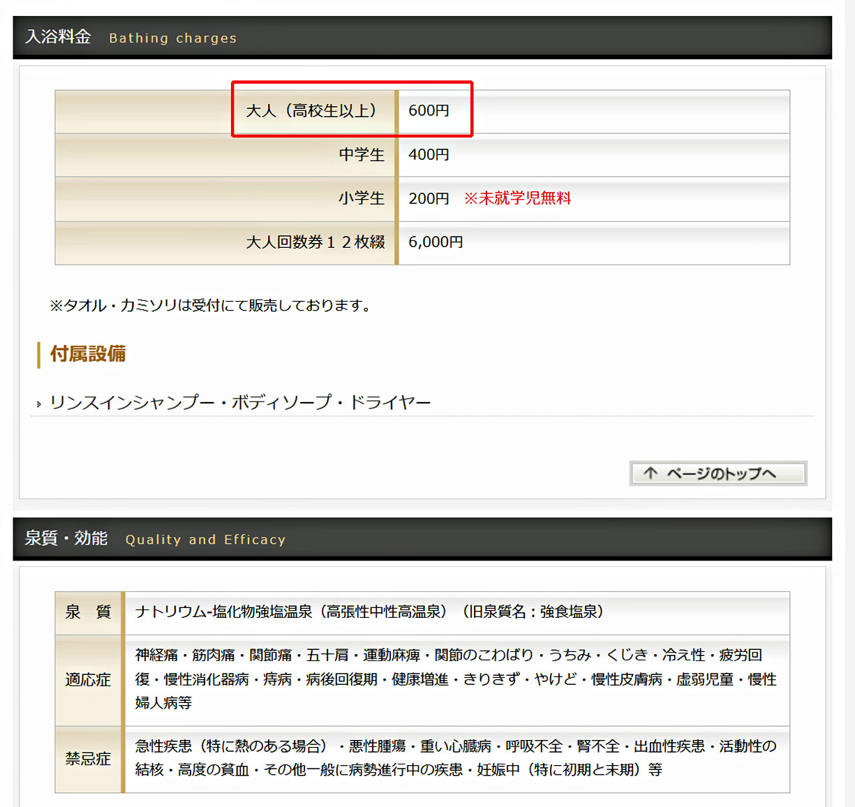The image size is (855, 807).
Task: Select the 泉質 row label cell
Action: tap(88, 612)
